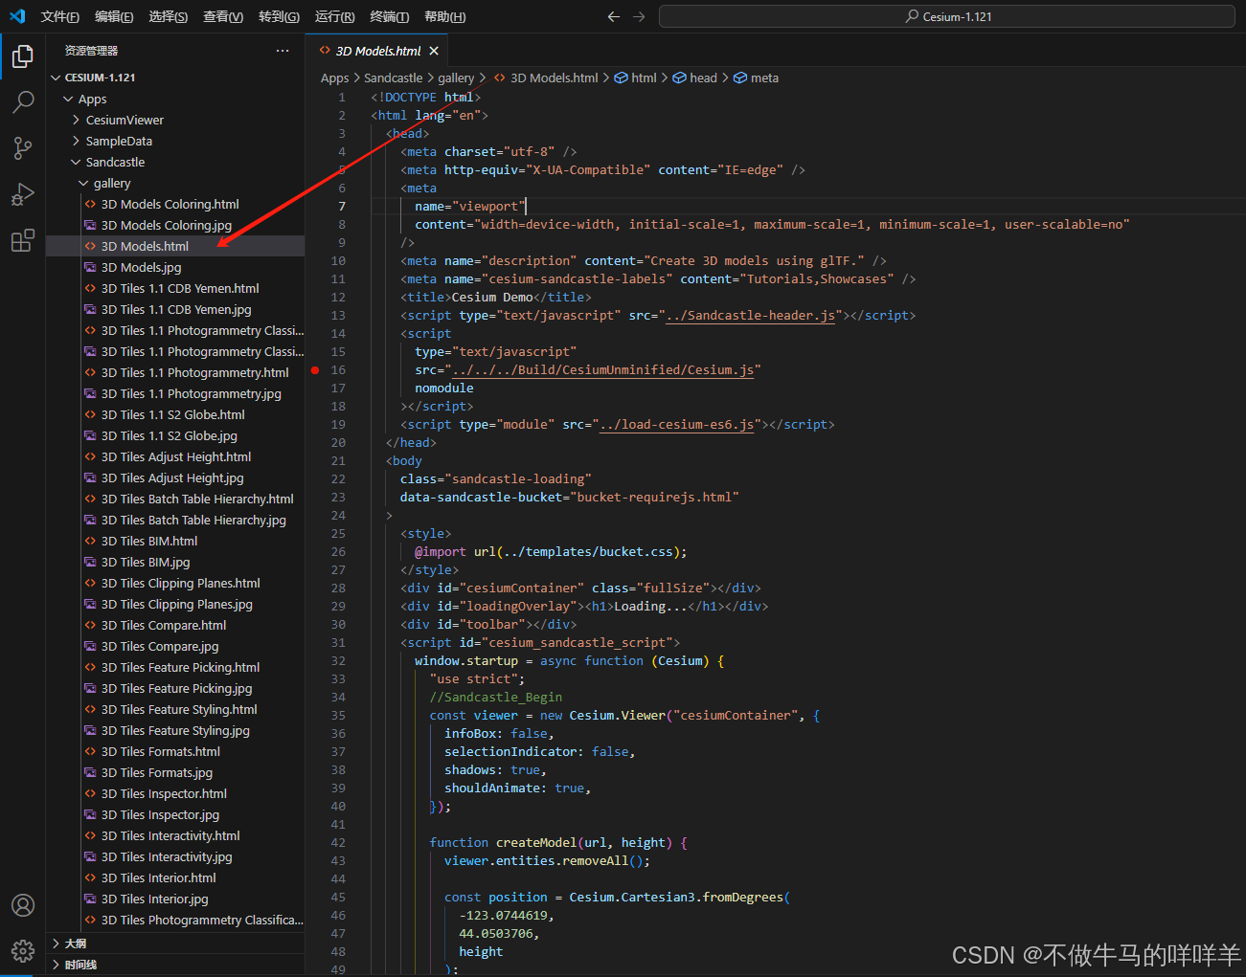The image size is (1246, 977).
Task: Open the Manage gear icon
Action: pyautogui.click(x=23, y=951)
